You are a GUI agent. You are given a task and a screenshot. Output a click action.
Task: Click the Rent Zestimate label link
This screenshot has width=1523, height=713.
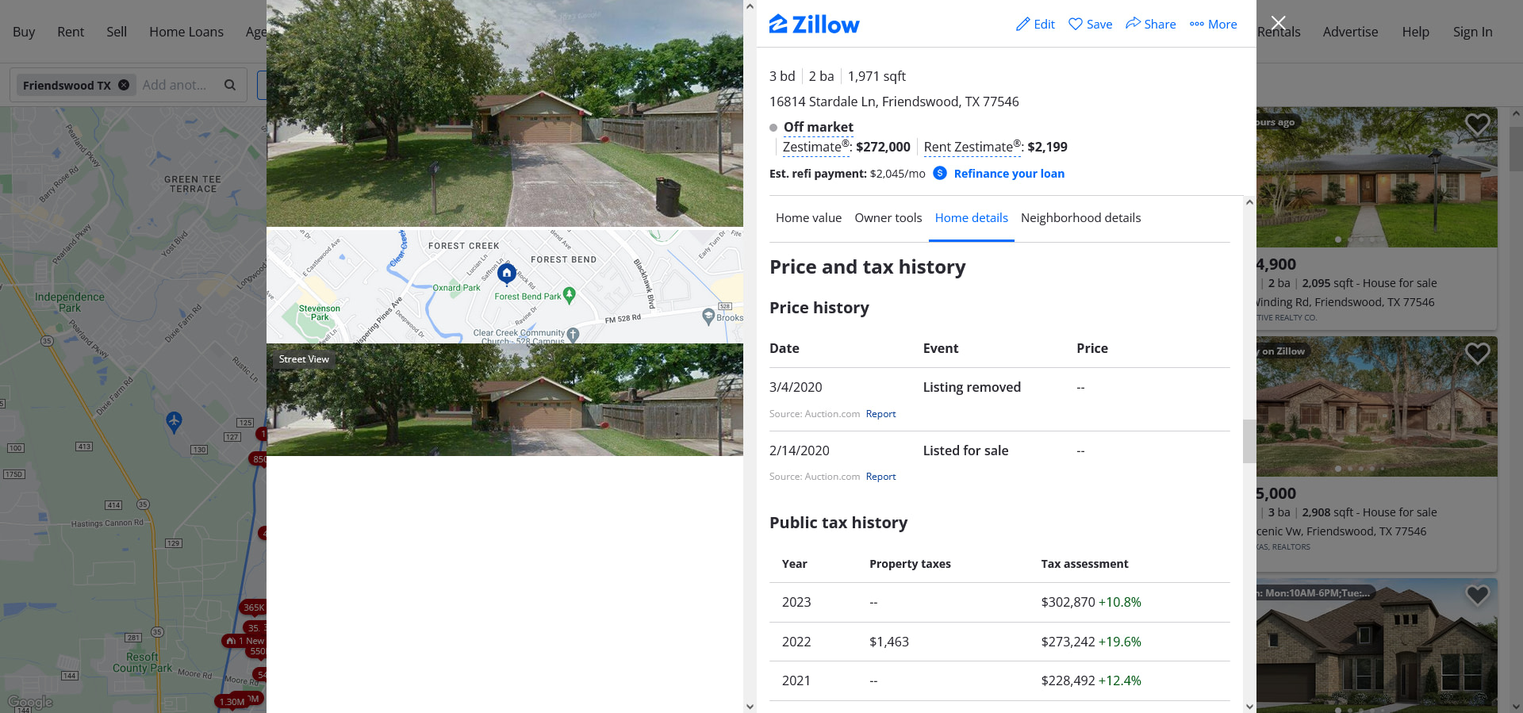(972, 147)
